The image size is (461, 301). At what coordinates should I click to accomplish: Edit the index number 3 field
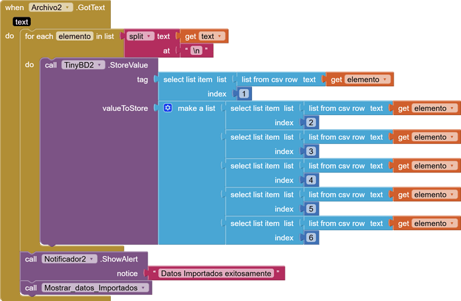[311, 152]
